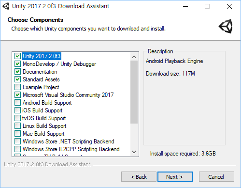Uncheck the Unity 2017.2.0f3 component
The image size is (241, 188).
(17, 56)
